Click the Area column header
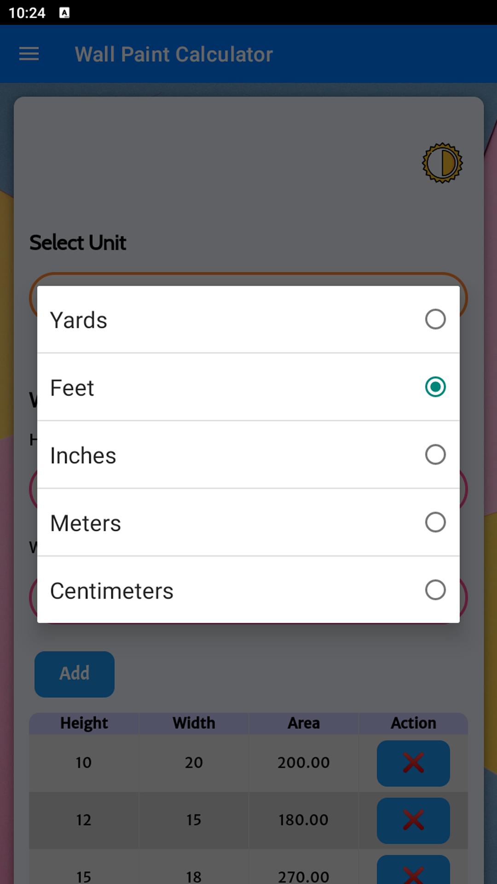The height and width of the screenshot is (884, 497). pos(303,723)
